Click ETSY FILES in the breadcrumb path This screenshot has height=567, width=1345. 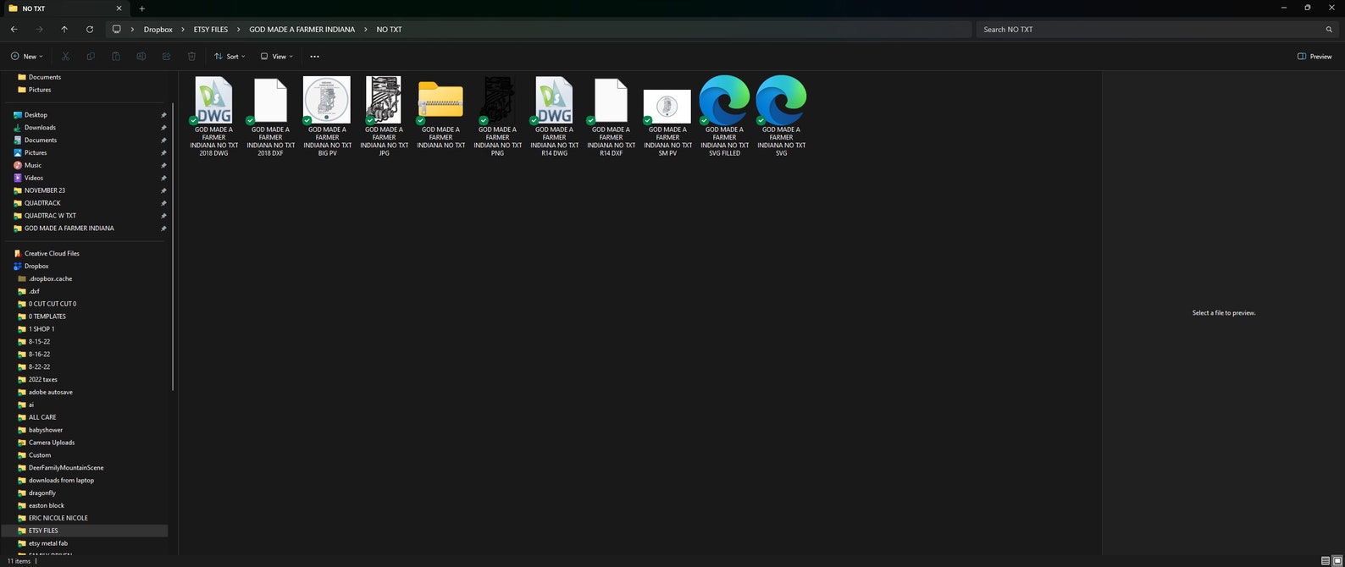coord(210,30)
